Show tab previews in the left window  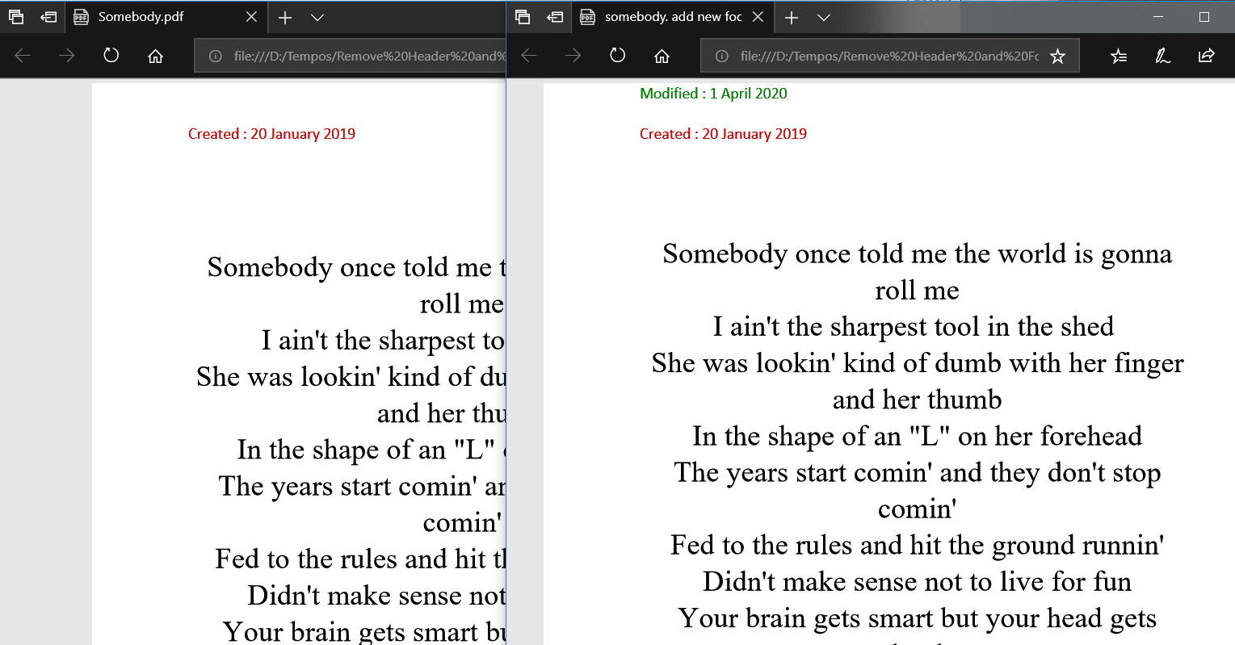16,16
